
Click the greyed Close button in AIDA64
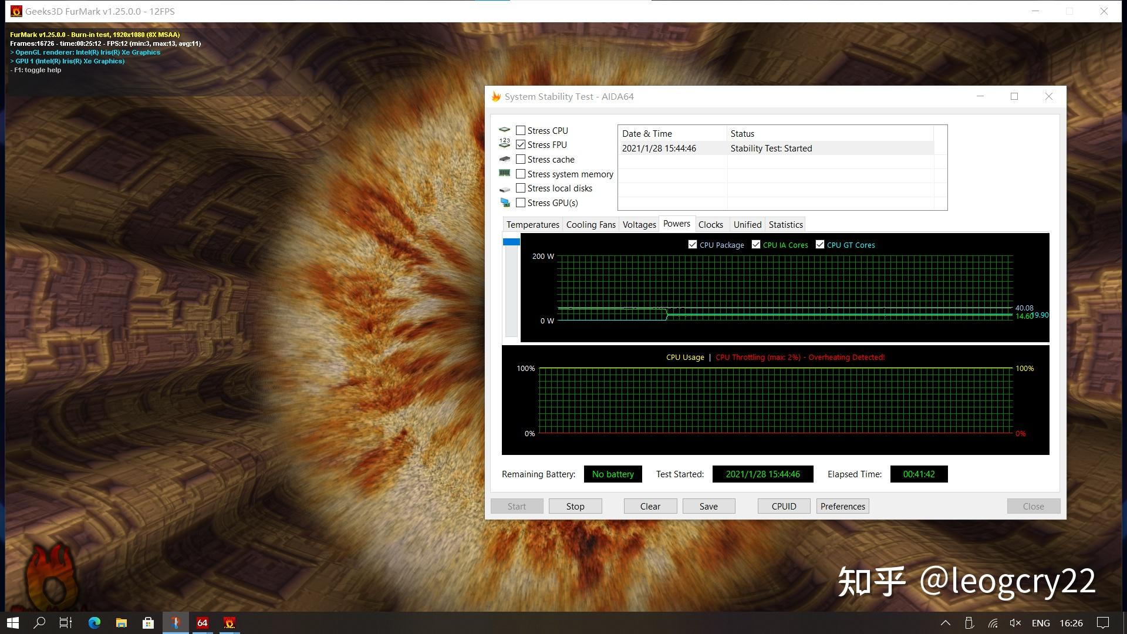coord(1033,506)
